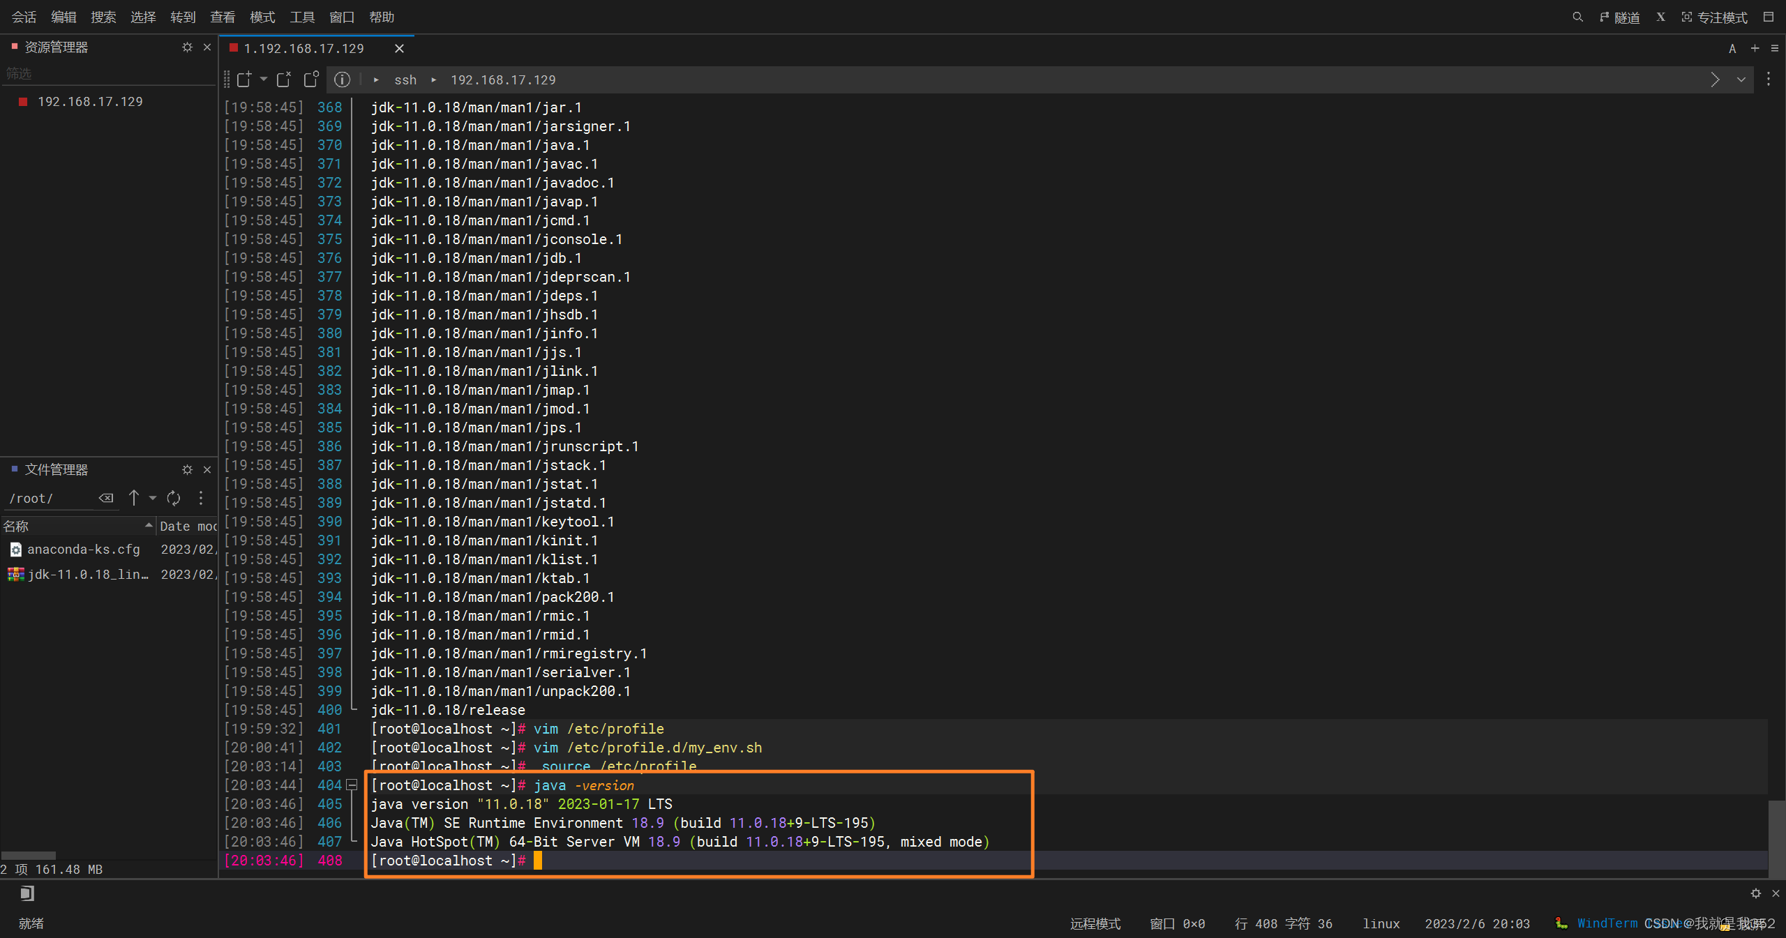Expand the address bar chevron dropdown
The height and width of the screenshot is (938, 1786).
click(1741, 80)
